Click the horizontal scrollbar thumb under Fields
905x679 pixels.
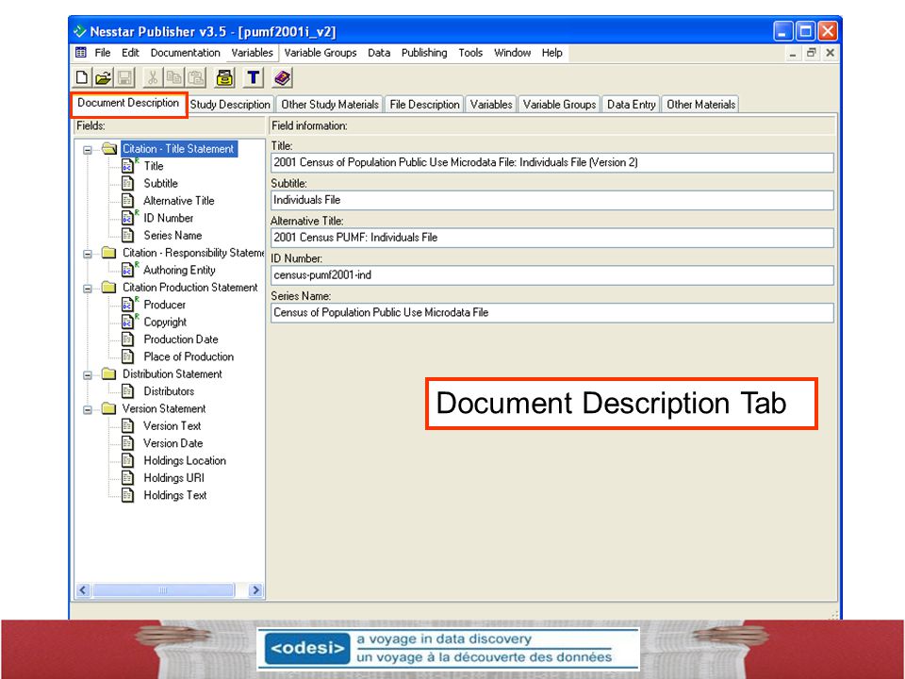(x=164, y=589)
